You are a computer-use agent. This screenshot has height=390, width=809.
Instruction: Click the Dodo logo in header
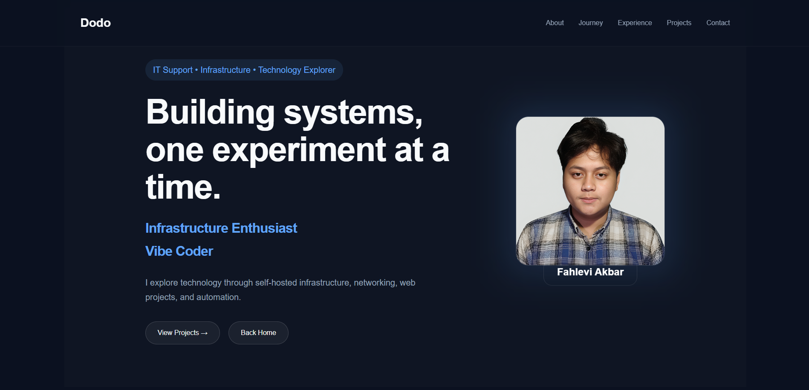pos(95,23)
